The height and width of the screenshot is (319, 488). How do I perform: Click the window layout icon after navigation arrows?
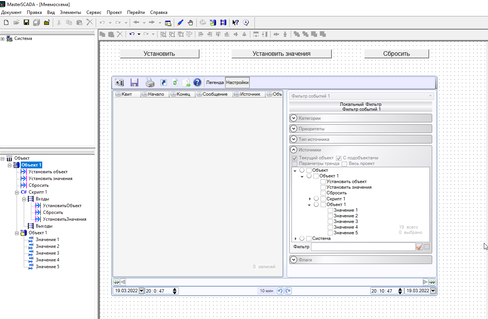point(168,23)
